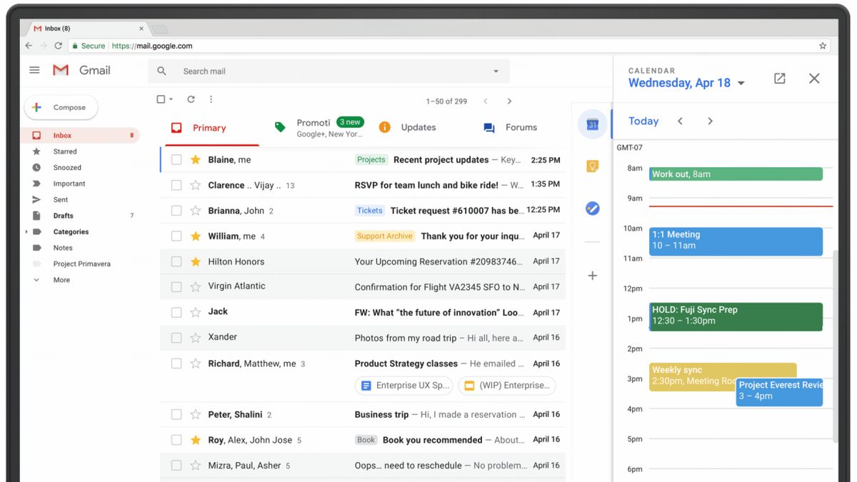Expand the More labels section
Image resolution: width=857 pixels, height=482 pixels.
pyautogui.click(x=63, y=279)
